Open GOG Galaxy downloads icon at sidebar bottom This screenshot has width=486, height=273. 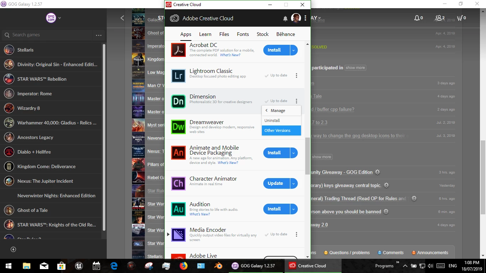14,249
